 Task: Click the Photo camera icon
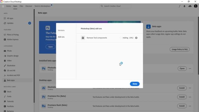coord(5,51)
